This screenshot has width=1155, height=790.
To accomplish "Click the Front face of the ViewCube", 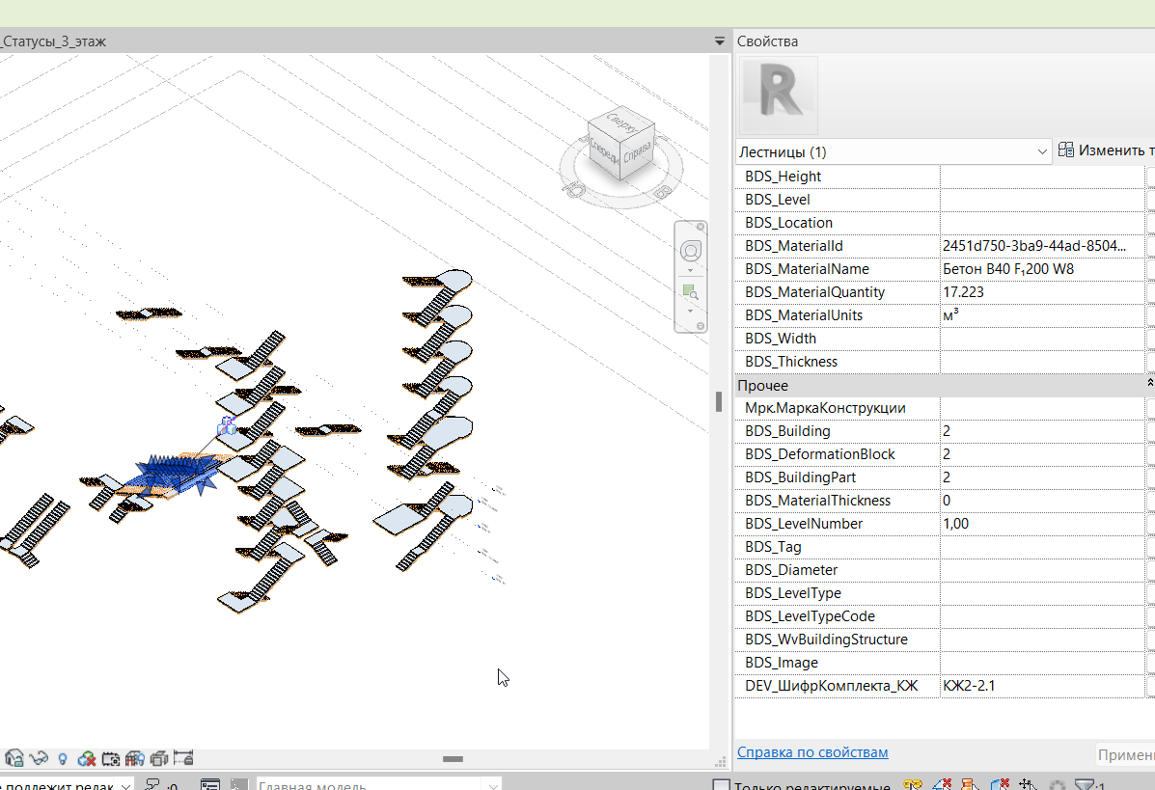I will coord(603,151).
